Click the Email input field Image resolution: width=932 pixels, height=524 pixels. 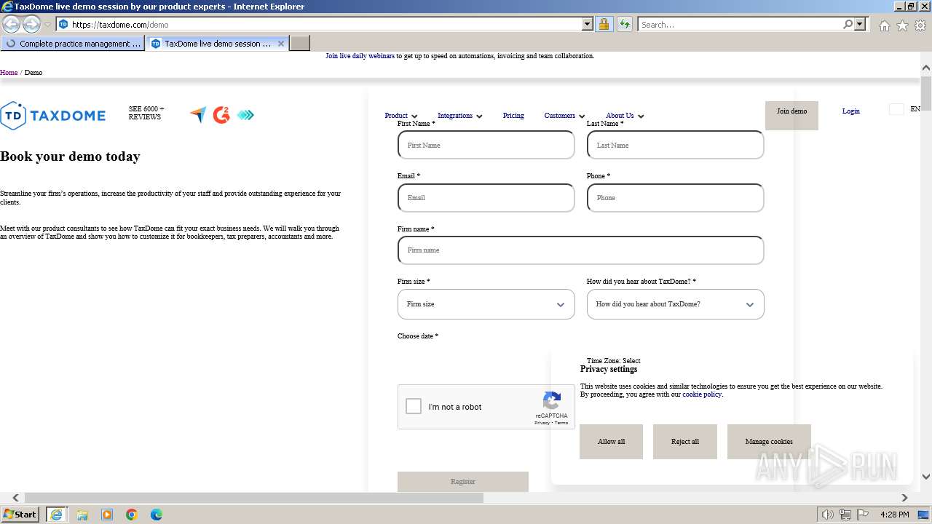point(486,197)
